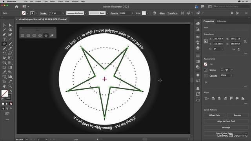251x141 pixels.
Task: Select the Zoom magnifier tool
Action: click(x=10, y=86)
